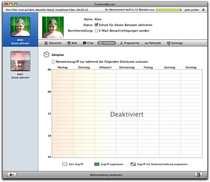Screen dimensions: 210x182
Task: Open the Sonstige tab
Action: tap(175, 43)
